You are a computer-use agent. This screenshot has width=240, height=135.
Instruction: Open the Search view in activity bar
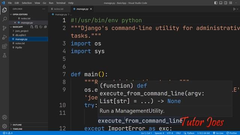click(4, 19)
